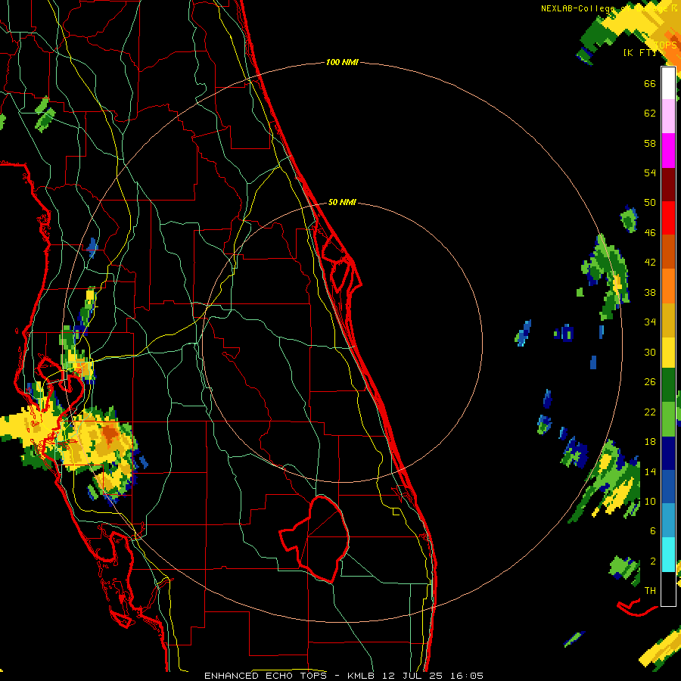
Task: Click the TH threshold label
Action: coord(650,591)
